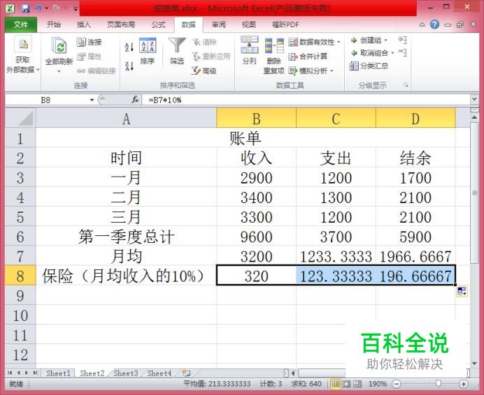
Task: Switch to Page Layout (页面布局) tab
Action: 121,24
